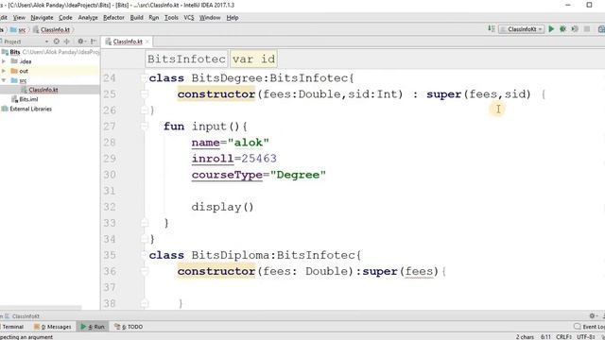The width and height of the screenshot is (605, 340).
Task: Run ClassInfoKt with the green play button
Action: pos(551,29)
